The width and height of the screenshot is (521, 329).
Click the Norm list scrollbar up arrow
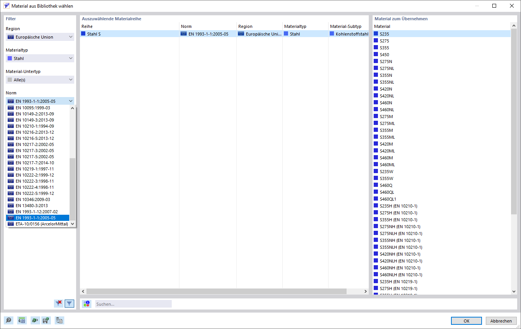click(73, 108)
